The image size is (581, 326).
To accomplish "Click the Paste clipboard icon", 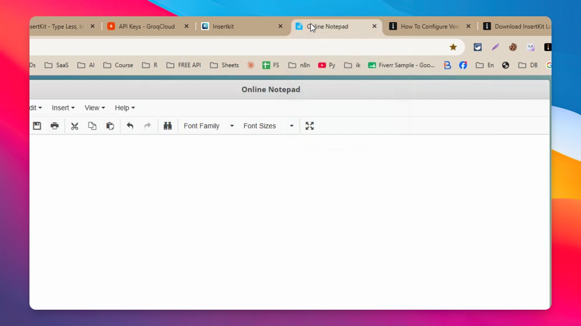I will click(x=110, y=126).
